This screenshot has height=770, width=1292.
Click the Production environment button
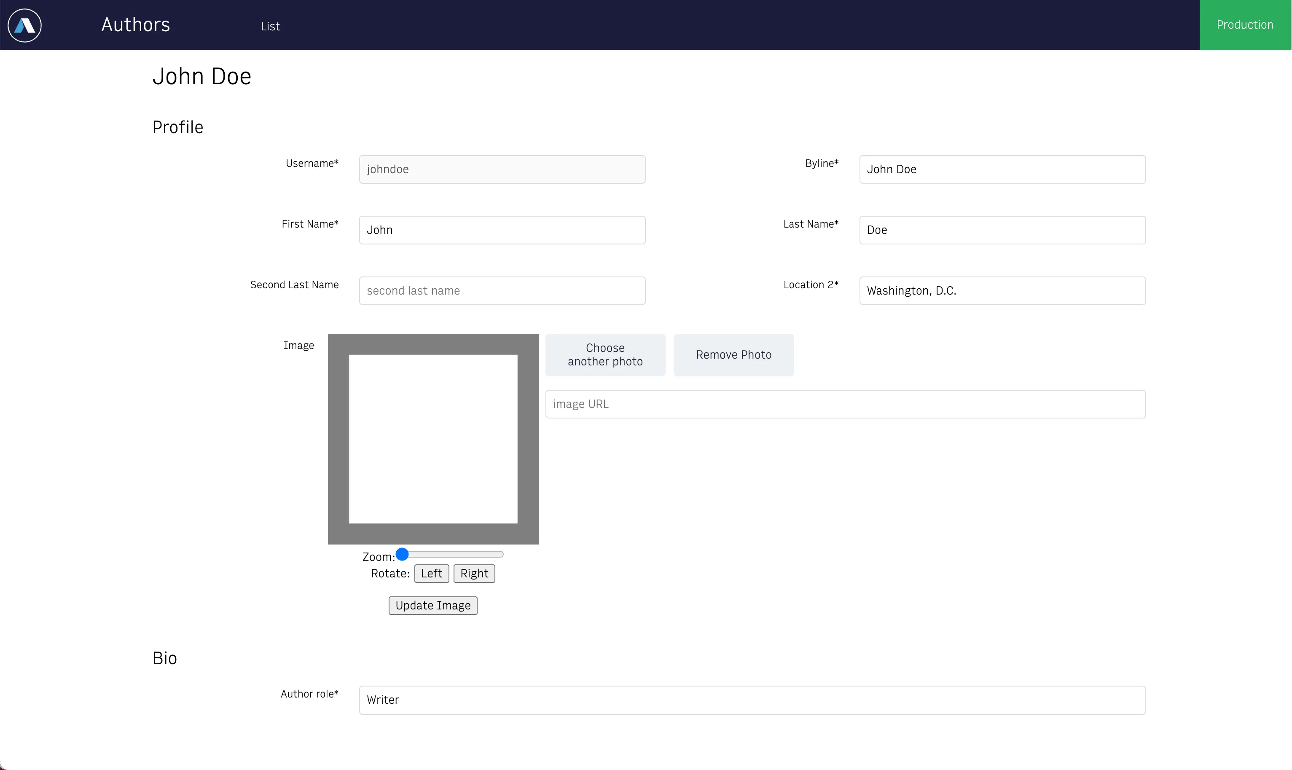tap(1245, 25)
